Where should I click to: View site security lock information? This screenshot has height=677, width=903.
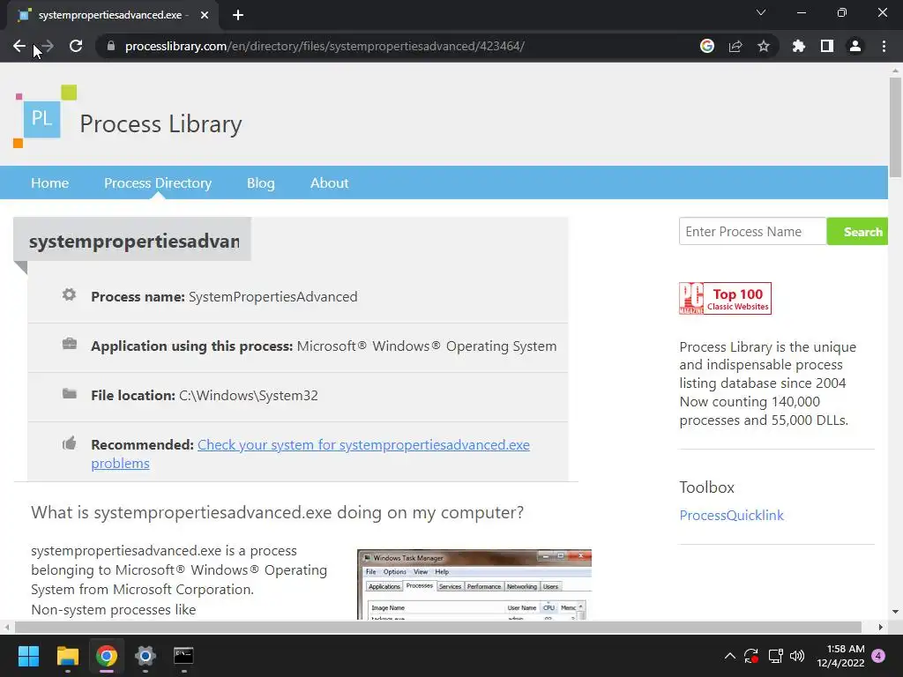111,46
